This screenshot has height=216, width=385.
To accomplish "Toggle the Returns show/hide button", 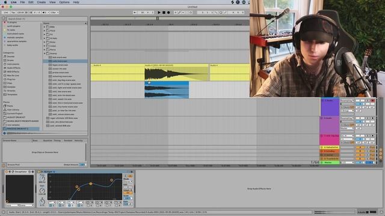I will [x=381, y=154].
